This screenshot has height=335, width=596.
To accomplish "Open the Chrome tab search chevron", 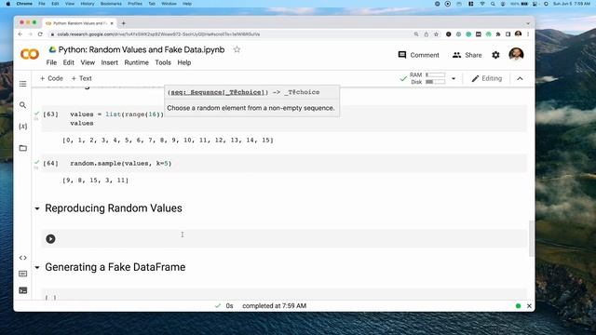I will [528, 23].
